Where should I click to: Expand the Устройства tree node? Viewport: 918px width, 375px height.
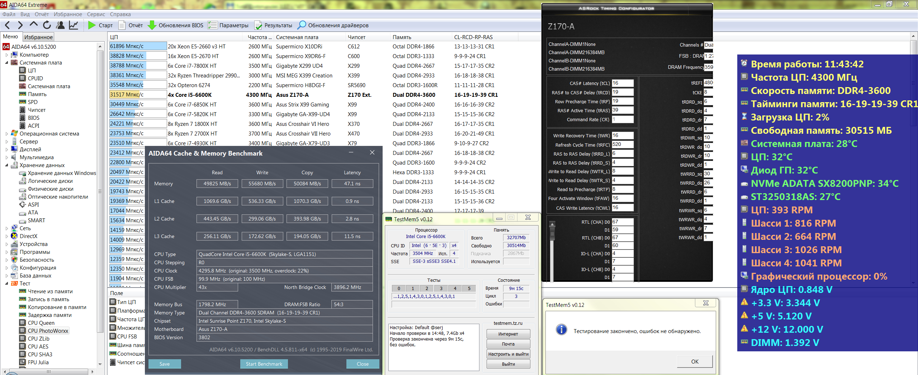pyautogui.click(x=6, y=244)
